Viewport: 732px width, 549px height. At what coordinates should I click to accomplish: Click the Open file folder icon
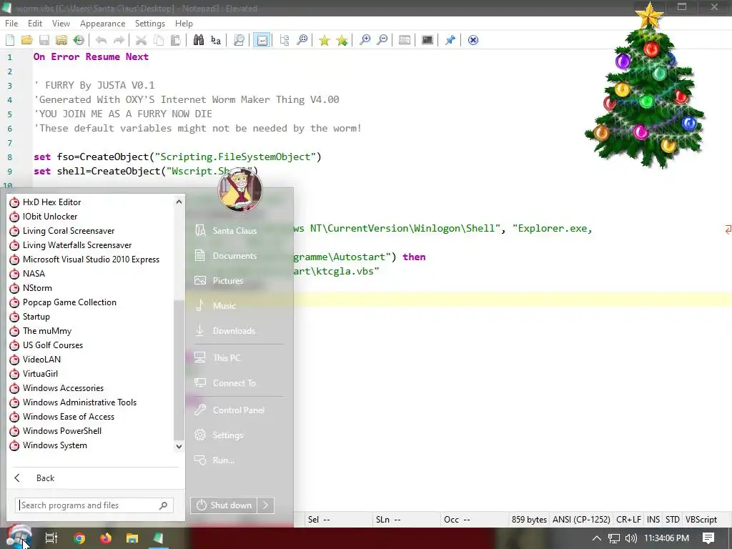tap(26, 40)
